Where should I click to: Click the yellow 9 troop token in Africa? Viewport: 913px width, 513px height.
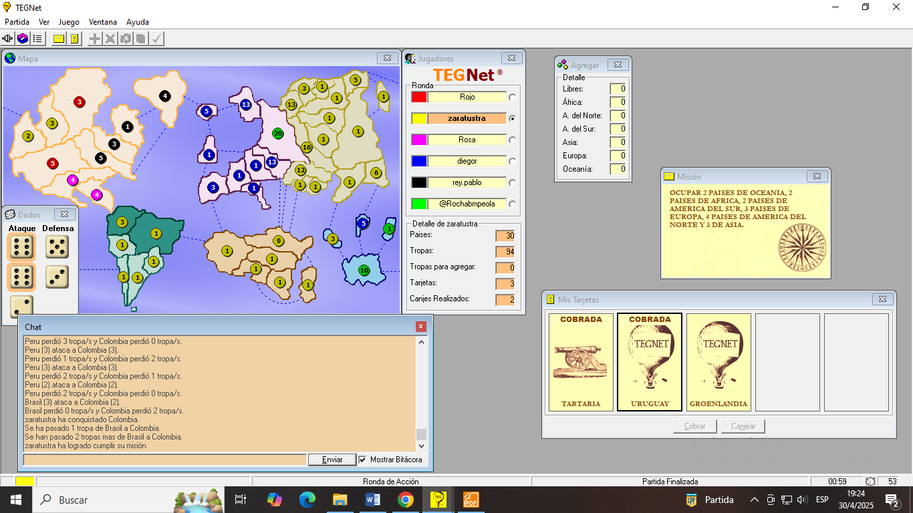pos(278,241)
